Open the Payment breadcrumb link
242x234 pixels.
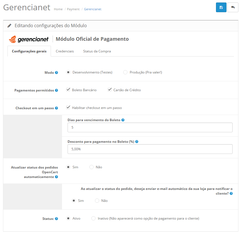pyautogui.click(x=73, y=9)
